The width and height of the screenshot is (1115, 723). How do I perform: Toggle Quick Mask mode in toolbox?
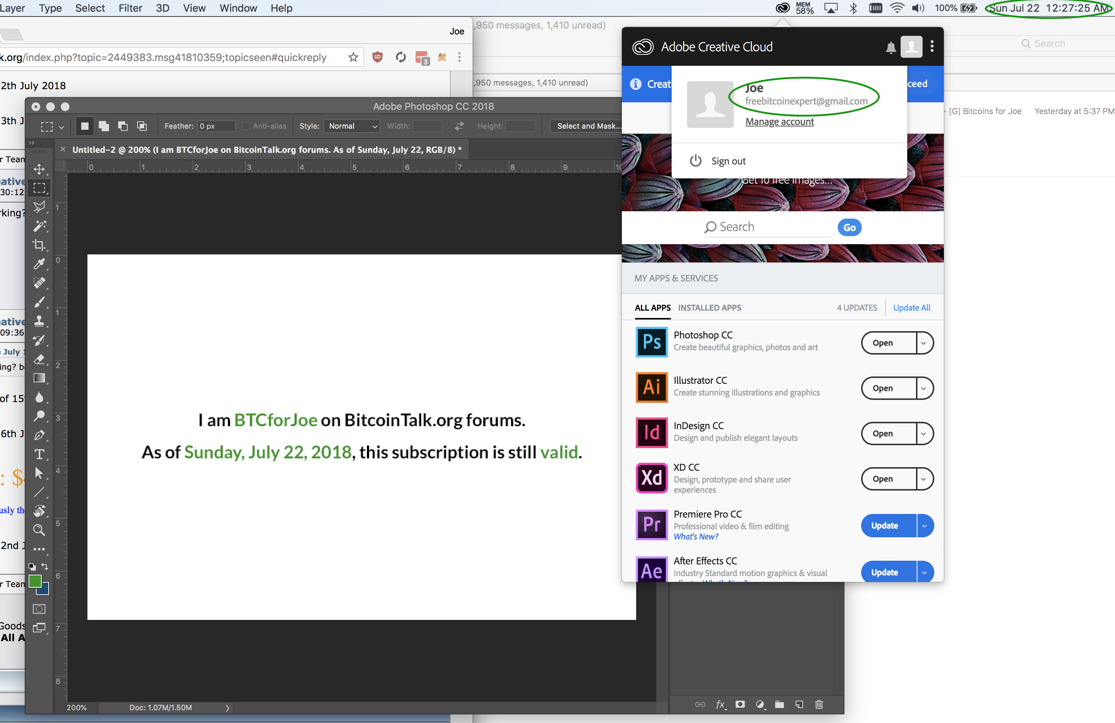[40, 609]
